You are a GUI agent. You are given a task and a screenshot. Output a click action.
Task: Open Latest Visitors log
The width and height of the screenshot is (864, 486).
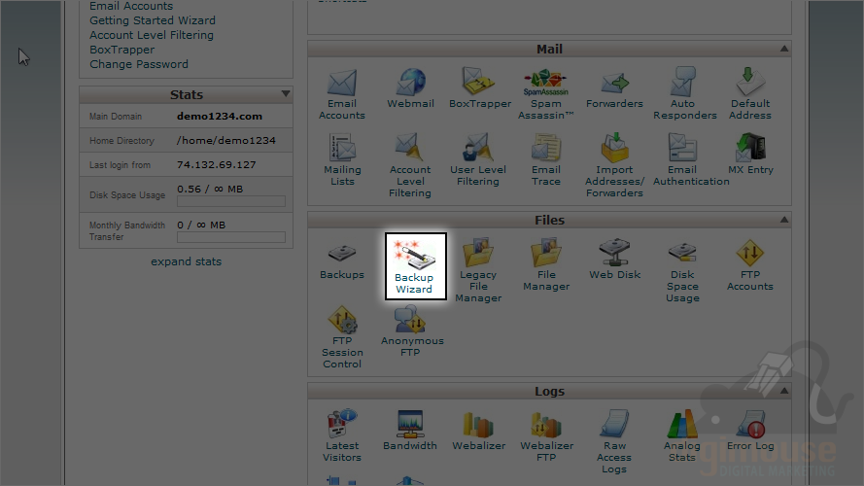point(342,435)
